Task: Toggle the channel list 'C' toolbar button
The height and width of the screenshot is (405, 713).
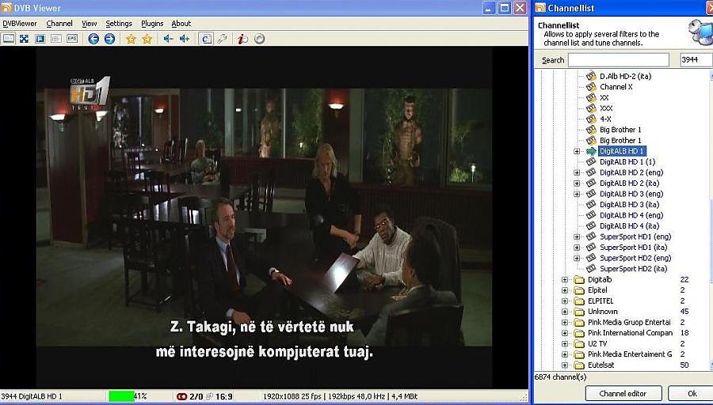Action: coord(206,39)
